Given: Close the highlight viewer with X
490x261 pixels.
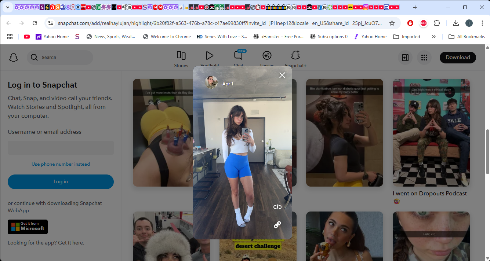Looking at the screenshot, I should 282,75.
